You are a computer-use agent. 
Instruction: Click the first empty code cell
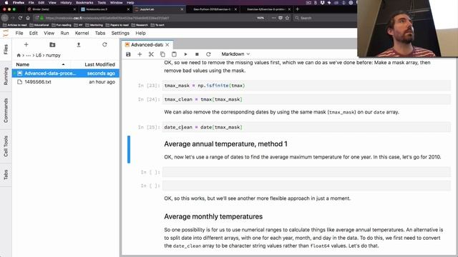pyautogui.click(x=306, y=172)
